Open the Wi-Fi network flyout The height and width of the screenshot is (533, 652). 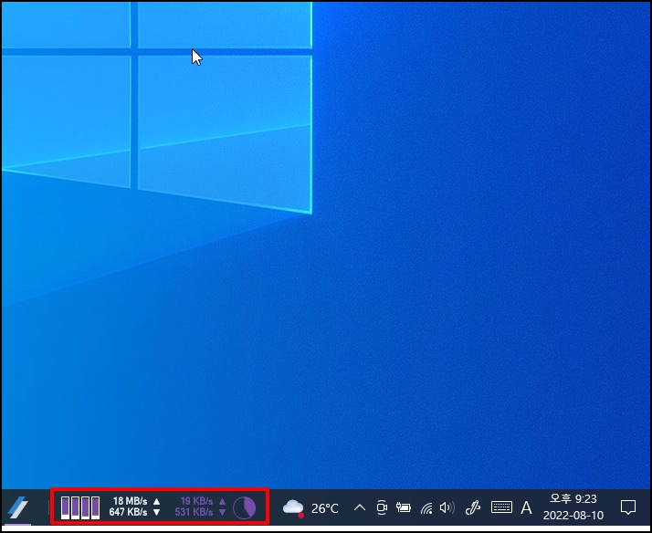tap(426, 507)
